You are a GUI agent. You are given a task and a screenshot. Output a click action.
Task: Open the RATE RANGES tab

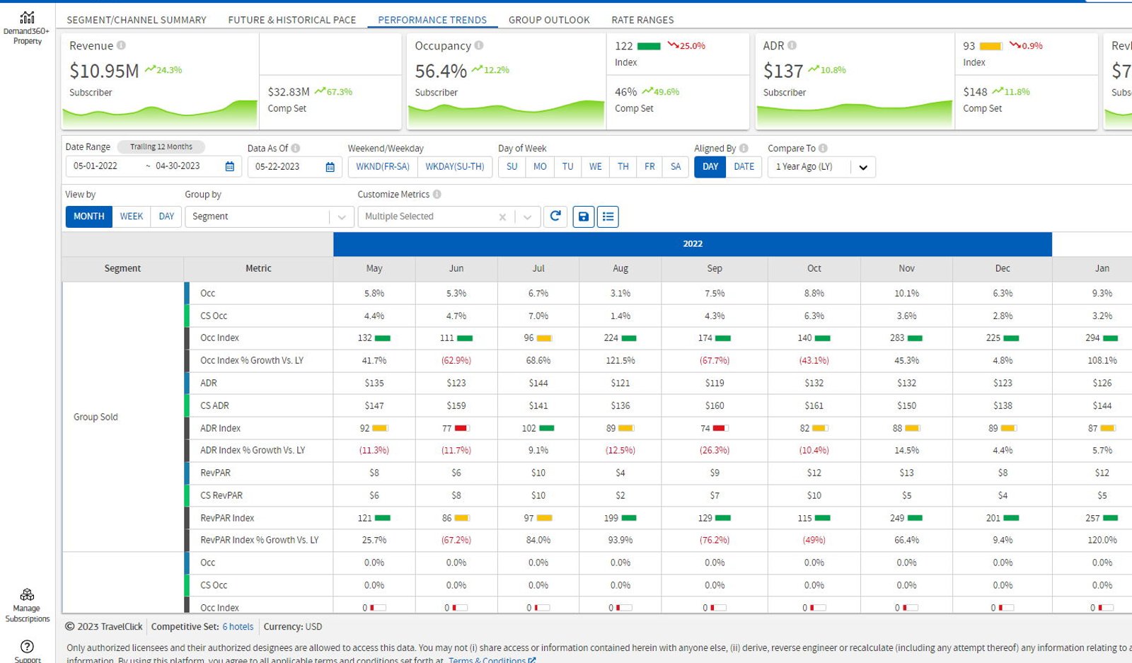click(642, 20)
